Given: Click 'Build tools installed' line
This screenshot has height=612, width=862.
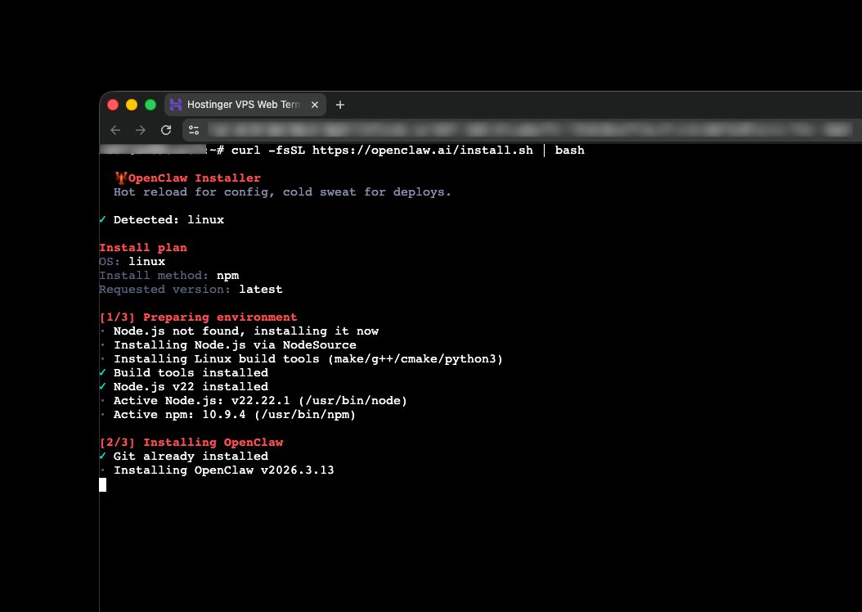Looking at the screenshot, I should [184, 372].
